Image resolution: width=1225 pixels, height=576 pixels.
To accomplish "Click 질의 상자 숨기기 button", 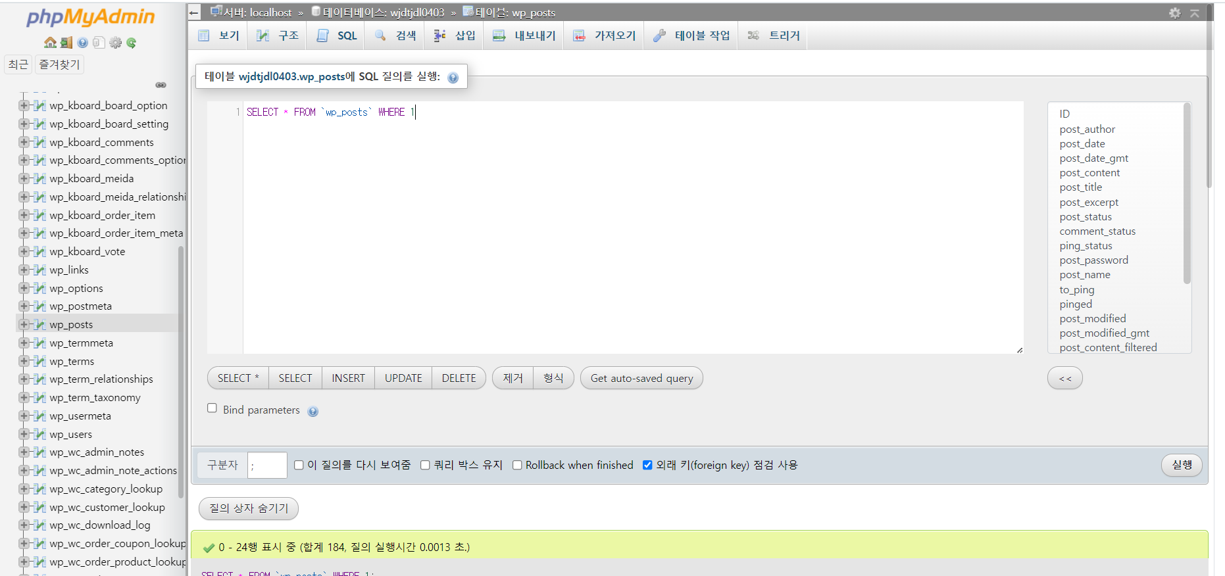I will [x=249, y=508].
